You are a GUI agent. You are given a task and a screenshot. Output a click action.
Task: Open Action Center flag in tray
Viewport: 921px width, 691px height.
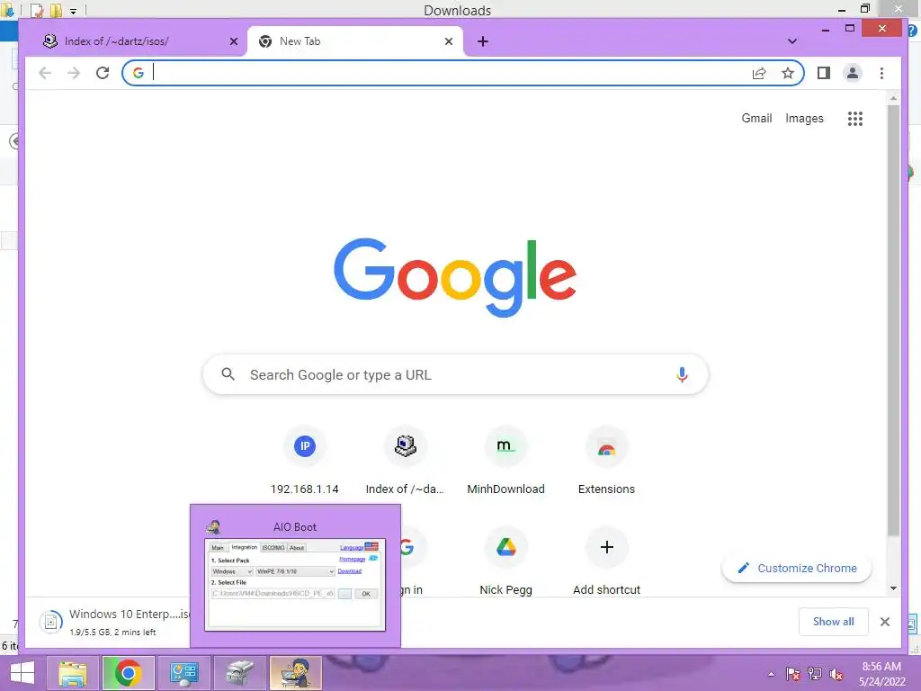point(792,674)
